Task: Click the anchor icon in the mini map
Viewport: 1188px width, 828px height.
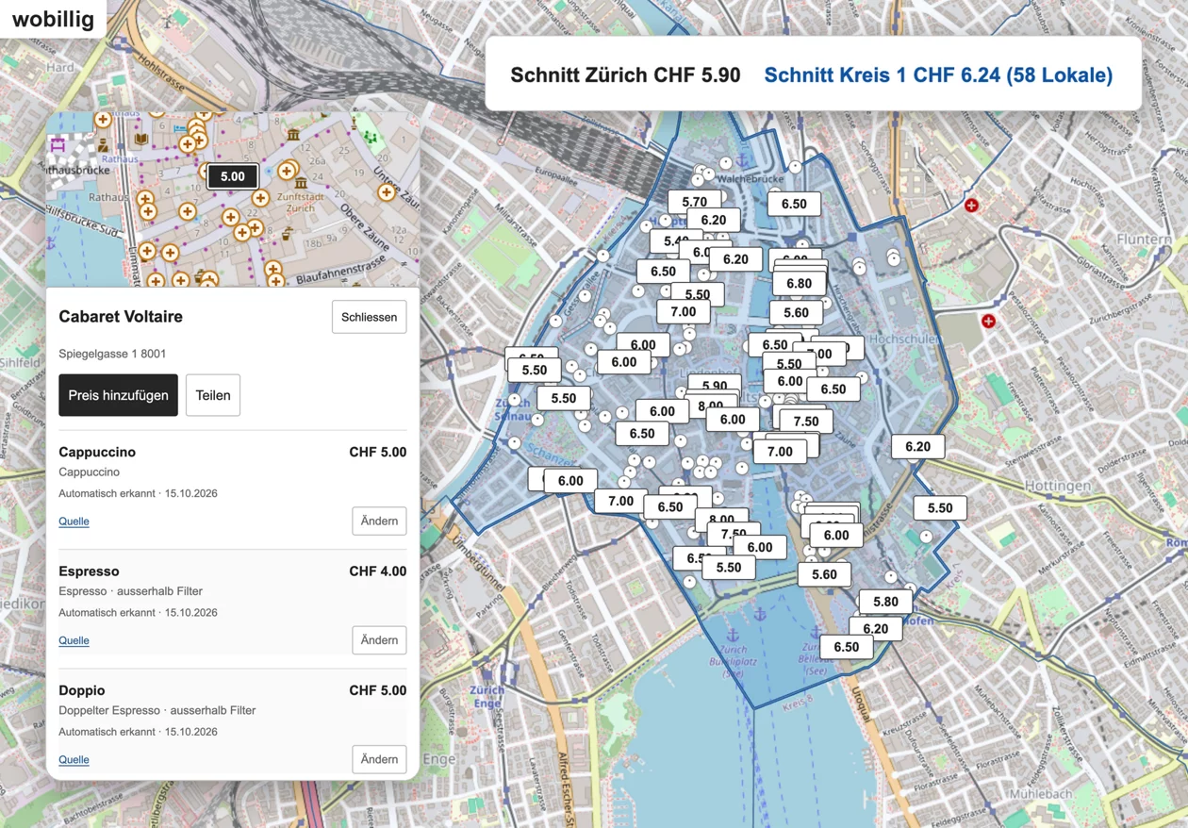Action: point(50,243)
